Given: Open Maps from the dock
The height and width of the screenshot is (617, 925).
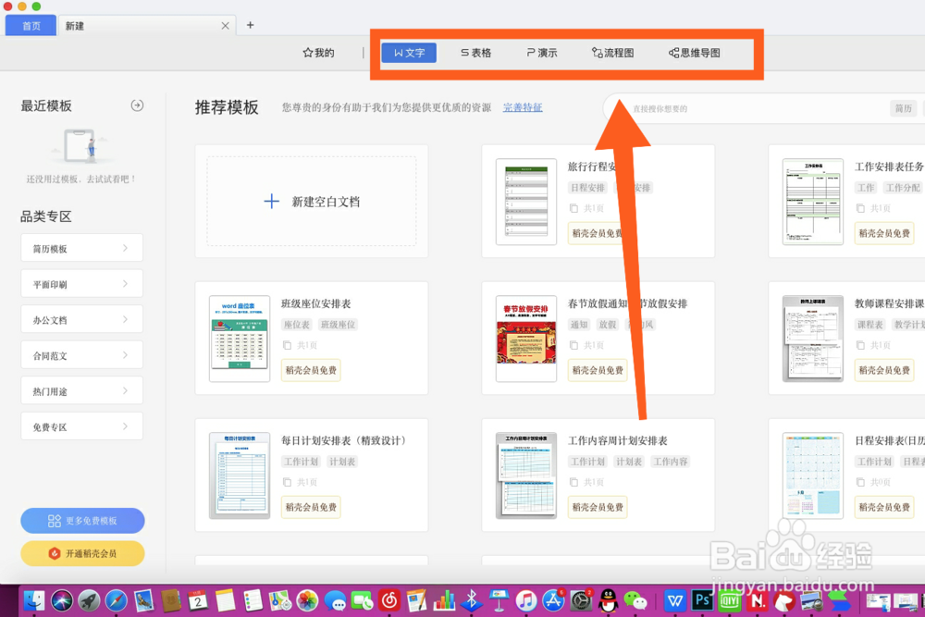Looking at the screenshot, I should tap(279, 601).
